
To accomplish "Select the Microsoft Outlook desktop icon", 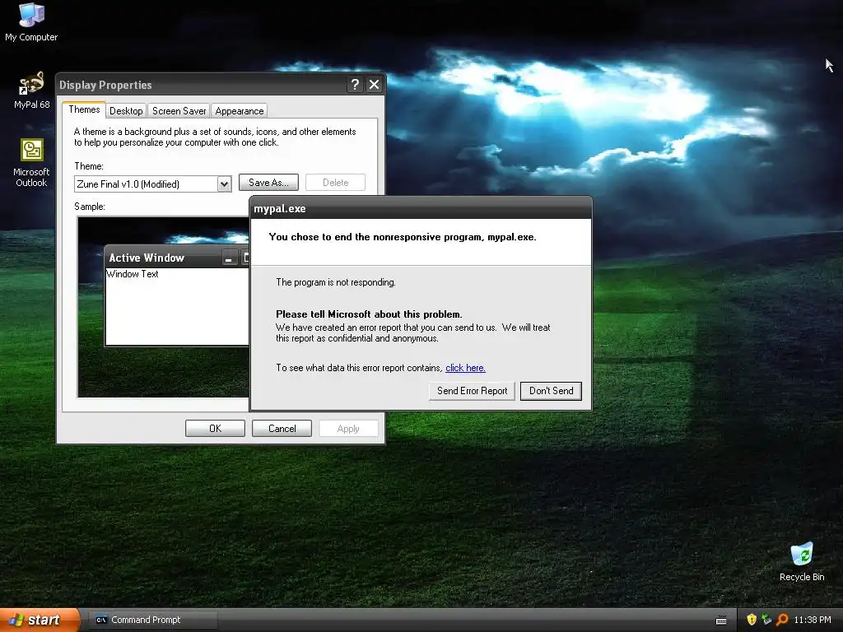I will (x=31, y=163).
